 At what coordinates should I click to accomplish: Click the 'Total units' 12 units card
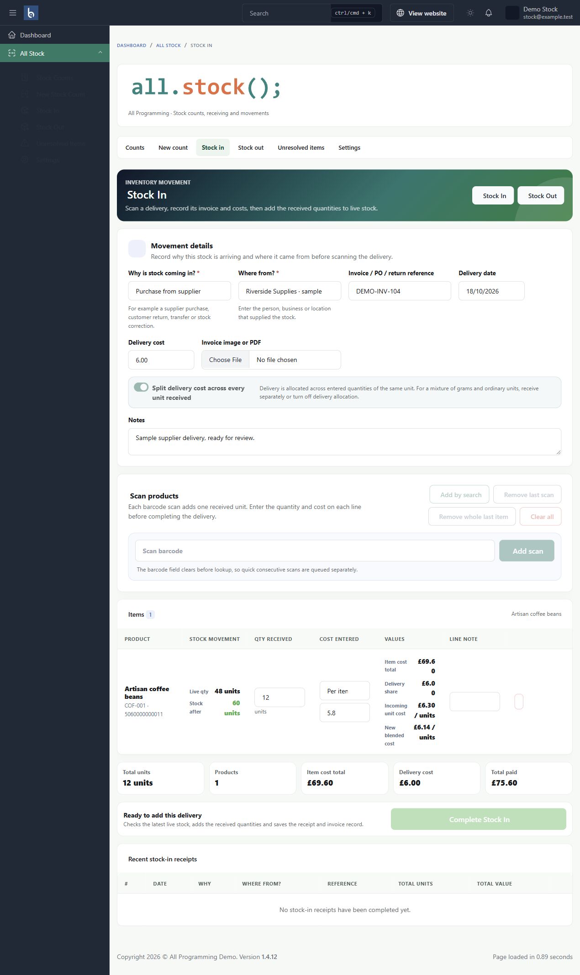click(160, 778)
